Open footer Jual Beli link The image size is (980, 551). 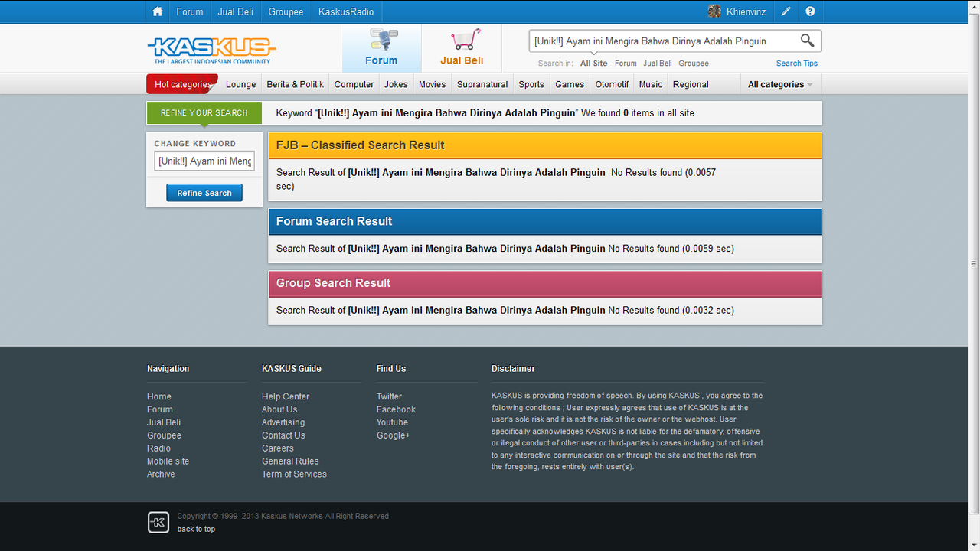[164, 422]
